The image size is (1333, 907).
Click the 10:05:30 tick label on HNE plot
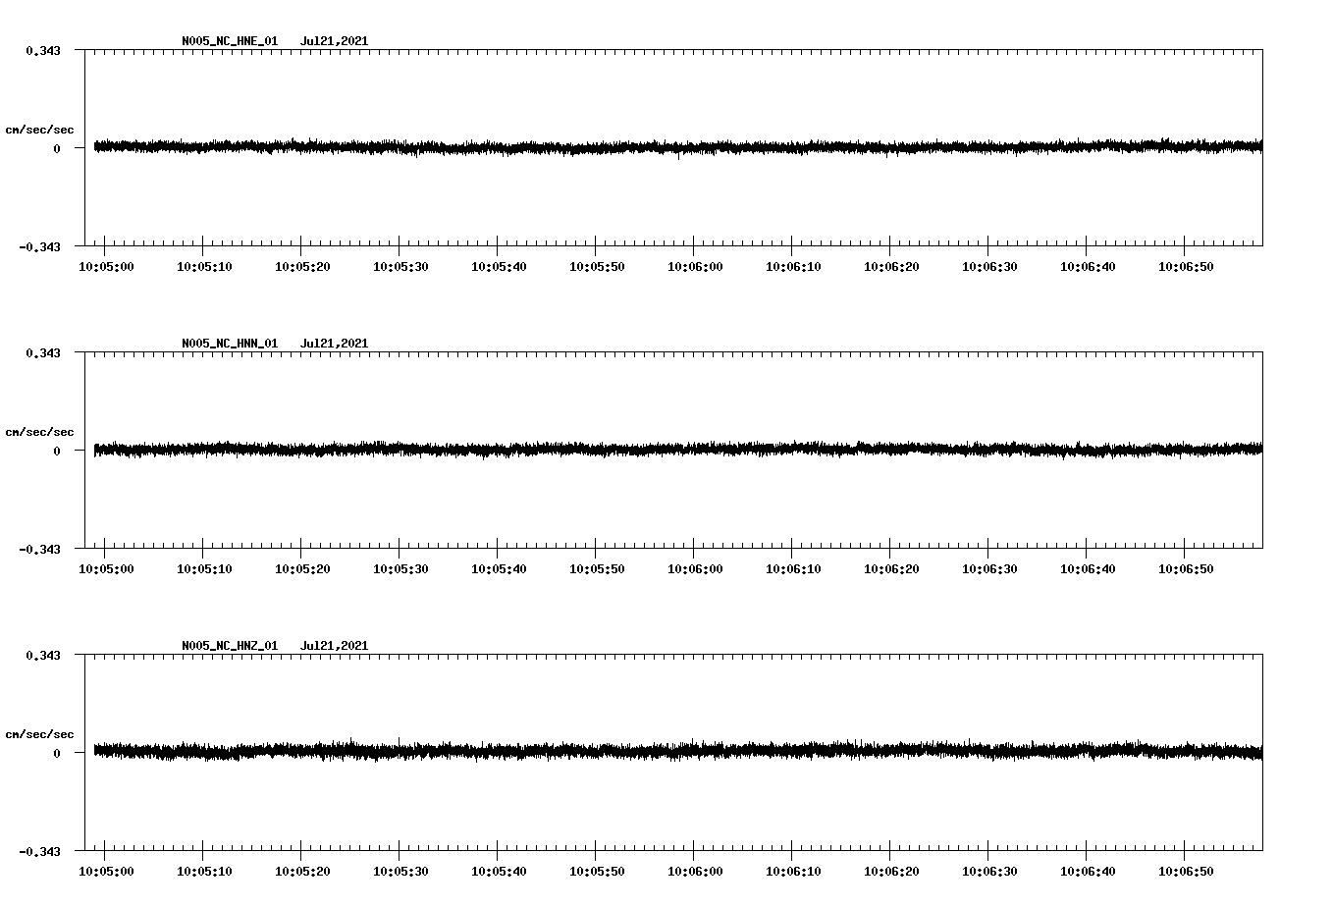click(400, 267)
